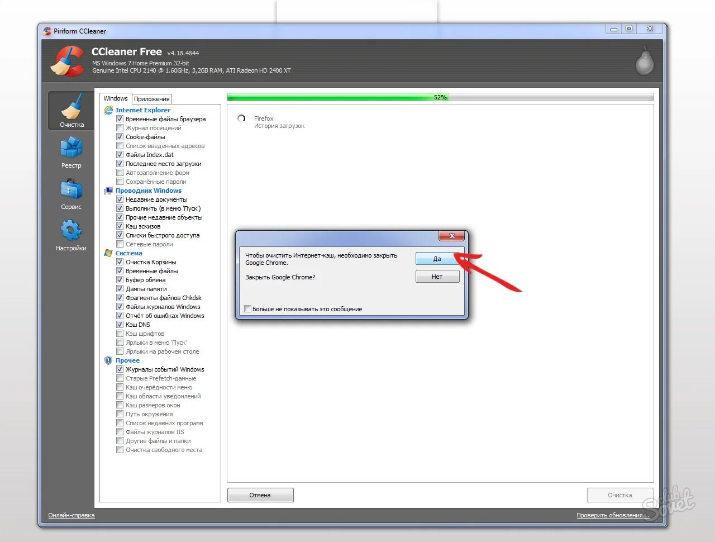Select the Проводник Windows heading
Image resolution: width=715 pixels, height=542 pixels.
click(149, 191)
